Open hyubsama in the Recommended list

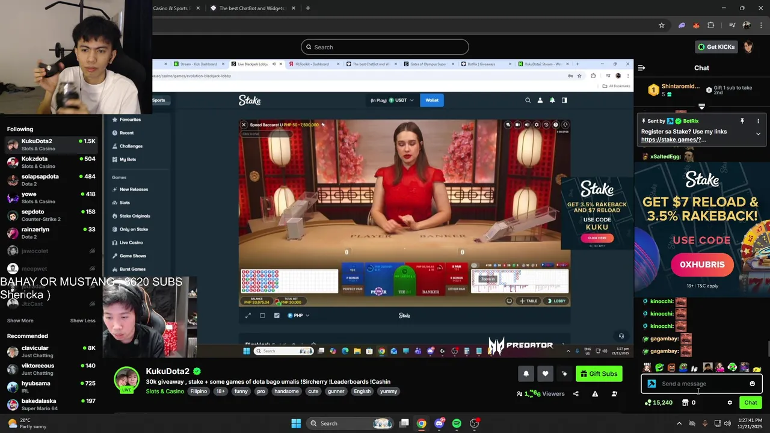tap(51, 387)
